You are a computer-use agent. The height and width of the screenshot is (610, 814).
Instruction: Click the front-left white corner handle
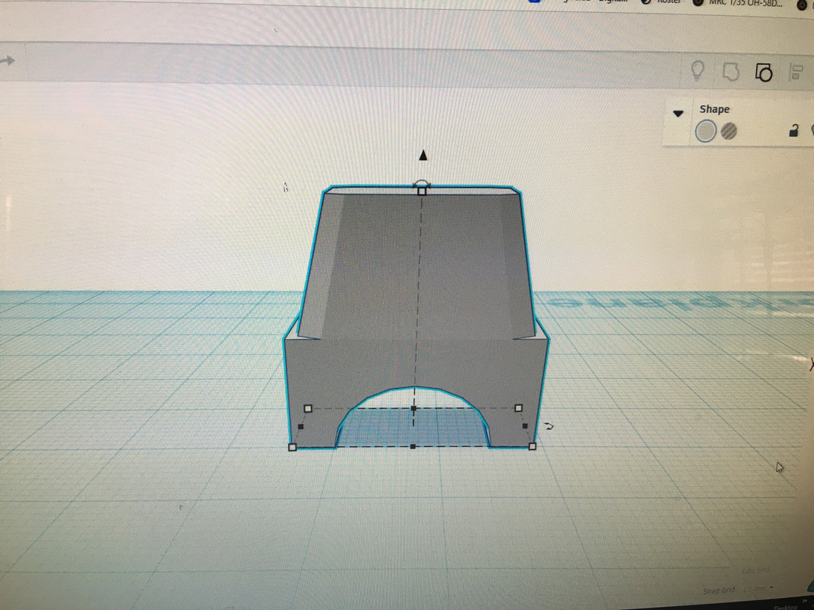pos(292,447)
